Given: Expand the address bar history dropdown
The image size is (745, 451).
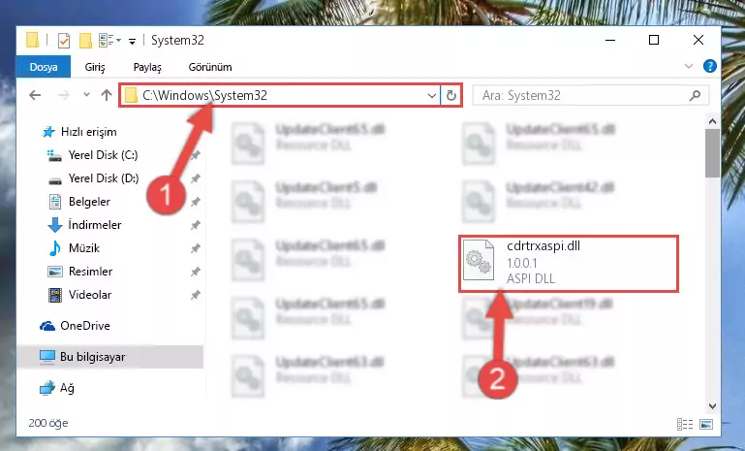Looking at the screenshot, I should [x=431, y=96].
